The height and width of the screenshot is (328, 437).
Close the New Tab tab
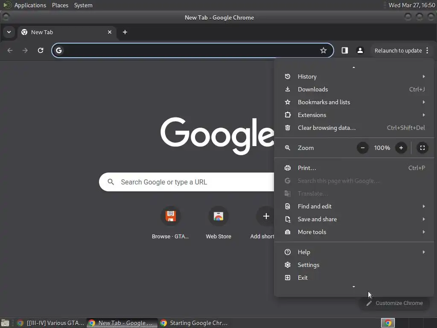[110, 32]
